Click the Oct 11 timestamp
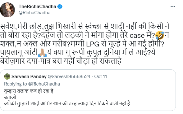The height and width of the screenshot is (114, 183). point(101,77)
